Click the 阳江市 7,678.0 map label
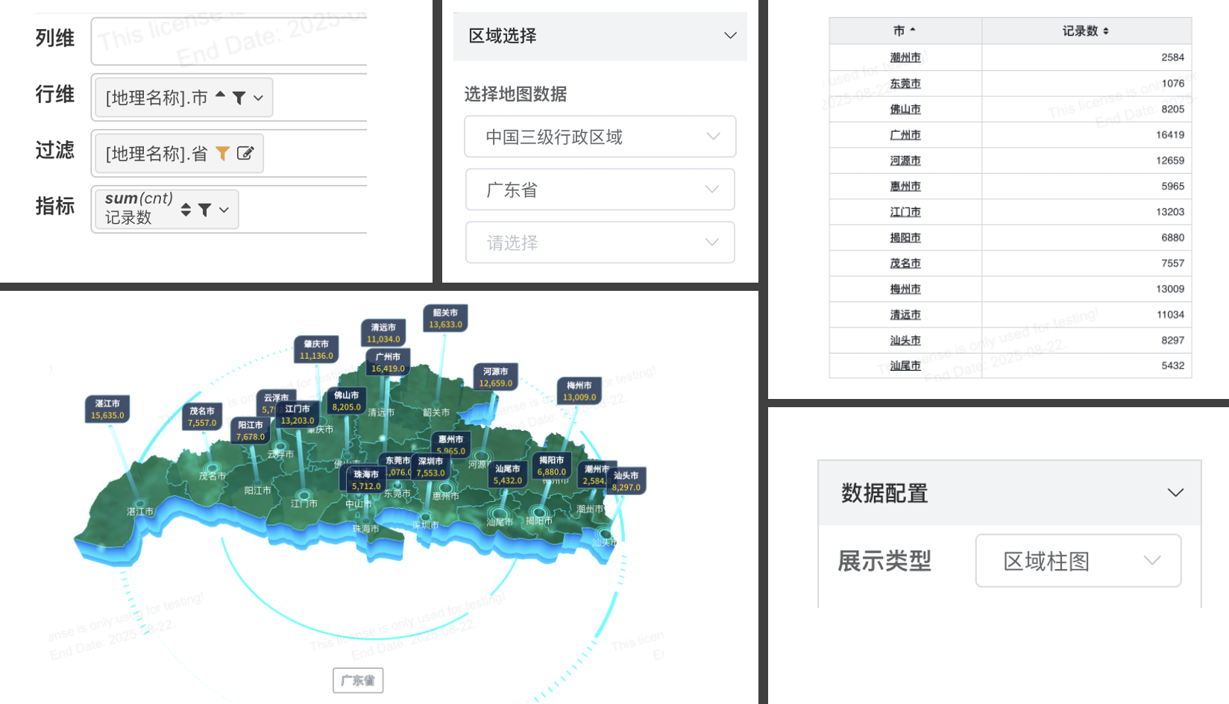Image resolution: width=1229 pixels, height=704 pixels. click(251, 431)
